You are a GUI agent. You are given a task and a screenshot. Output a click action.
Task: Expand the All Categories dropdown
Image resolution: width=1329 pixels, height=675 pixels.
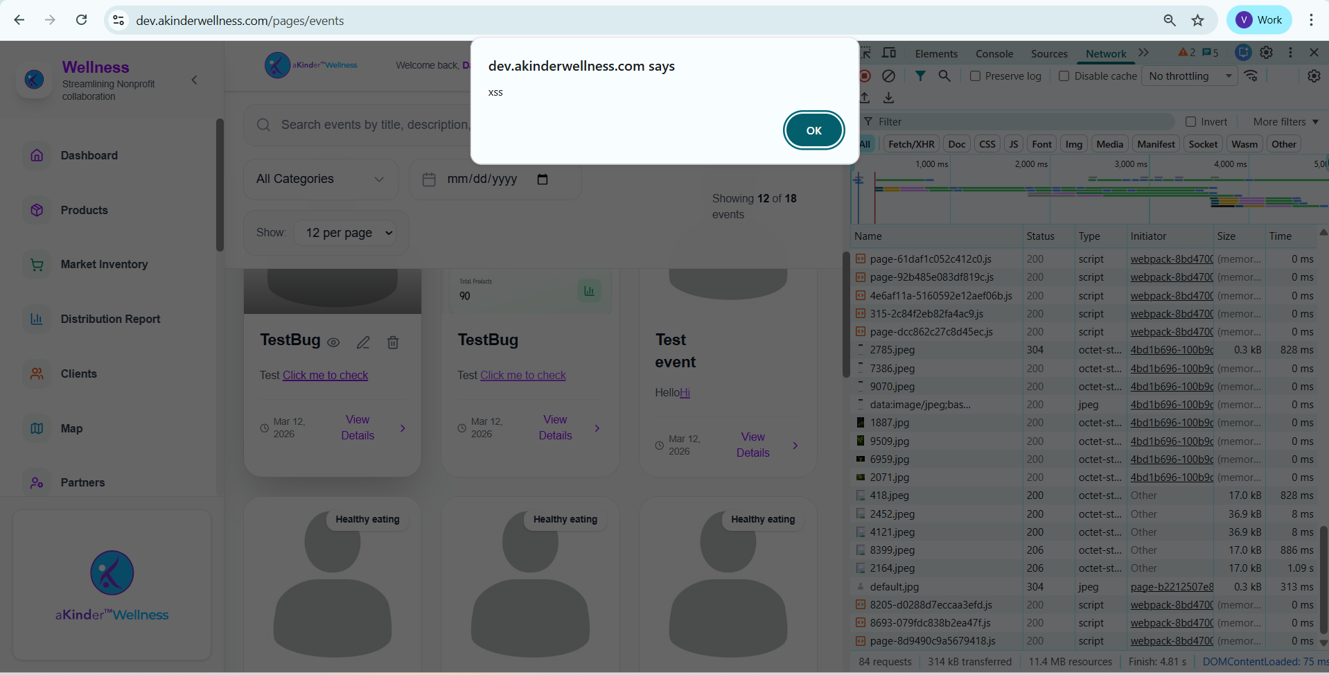pos(320,179)
